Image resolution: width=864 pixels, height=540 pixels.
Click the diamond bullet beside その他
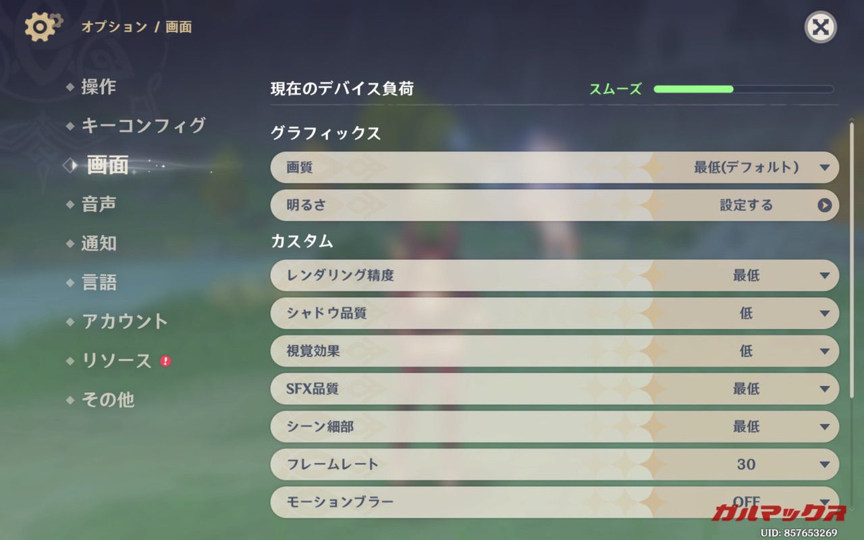click(70, 400)
